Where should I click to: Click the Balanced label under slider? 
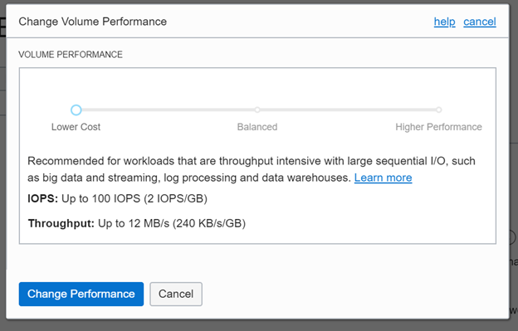pyautogui.click(x=257, y=127)
